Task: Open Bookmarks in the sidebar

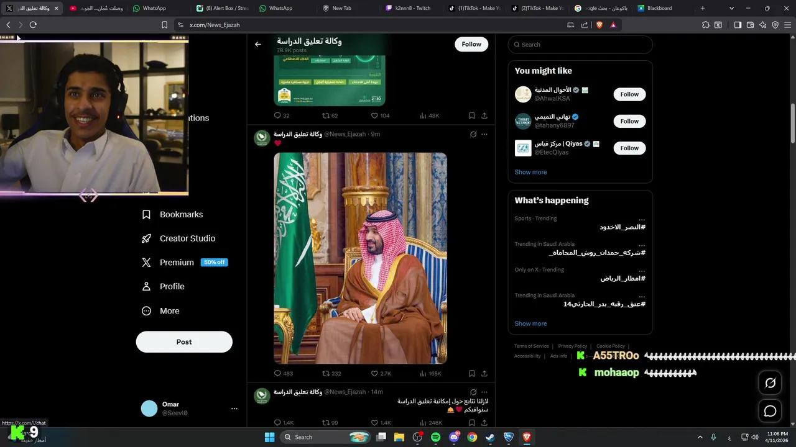Action: tap(172, 214)
